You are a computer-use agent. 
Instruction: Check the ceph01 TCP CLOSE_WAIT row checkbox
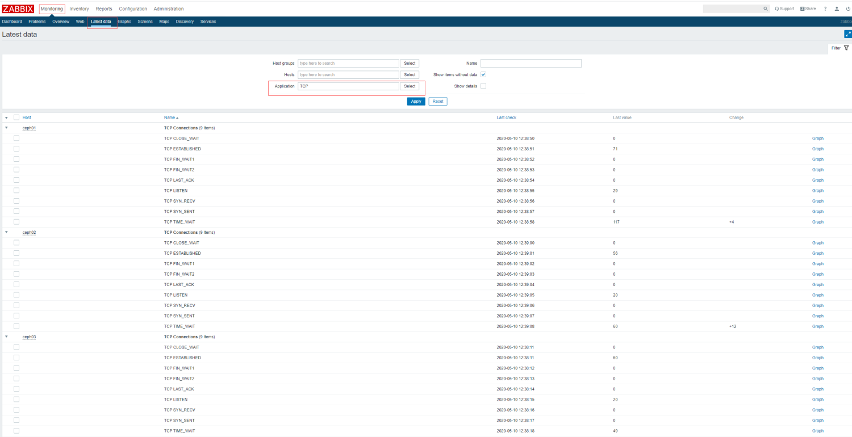point(16,138)
